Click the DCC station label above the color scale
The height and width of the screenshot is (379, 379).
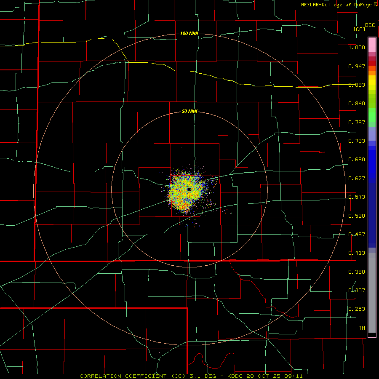[370, 25]
